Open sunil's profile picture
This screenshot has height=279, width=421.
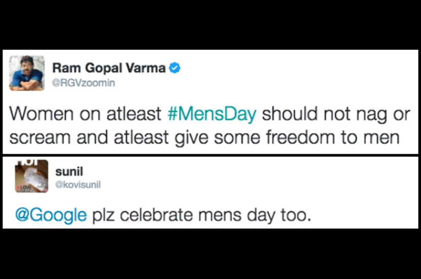[31, 176]
